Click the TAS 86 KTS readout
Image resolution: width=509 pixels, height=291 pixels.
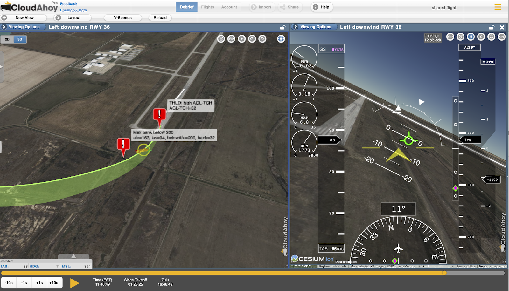point(331,249)
